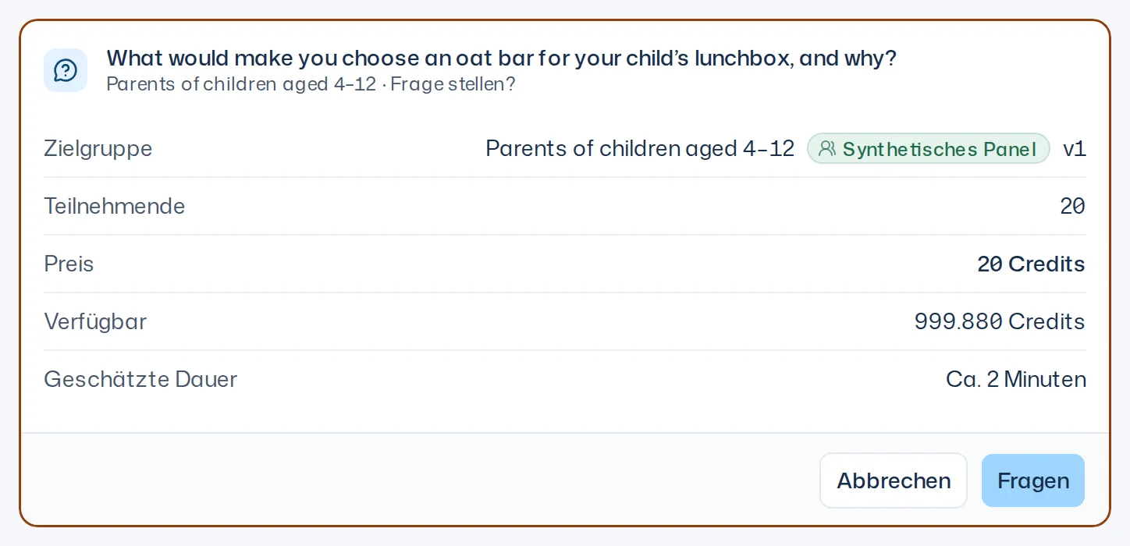Click the Geschätzte Dauer row label
The height and width of the screenshot is (546, 1130).
[140, 379]
